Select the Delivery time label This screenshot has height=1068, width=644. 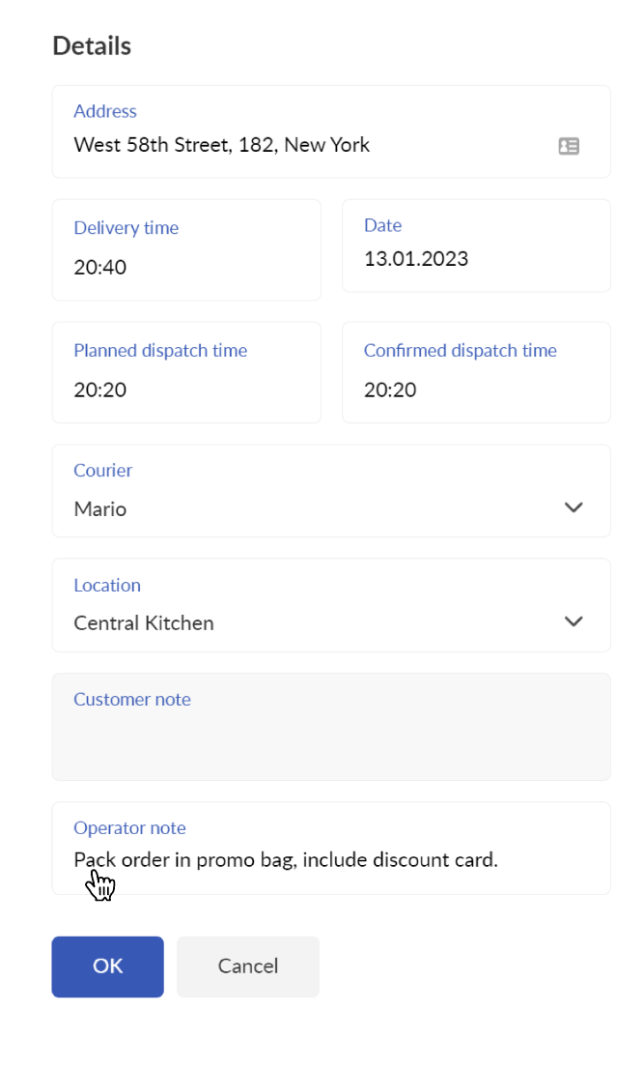[126, 227]
